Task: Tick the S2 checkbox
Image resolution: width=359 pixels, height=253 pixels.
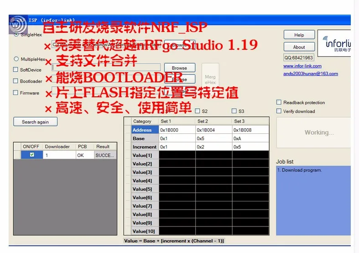Action: tap(198, 111)
